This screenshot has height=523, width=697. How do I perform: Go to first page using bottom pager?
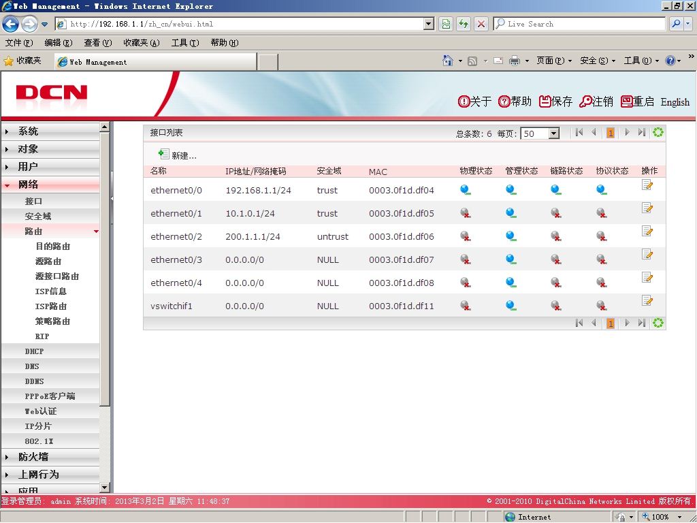(579, 323)
